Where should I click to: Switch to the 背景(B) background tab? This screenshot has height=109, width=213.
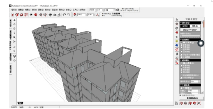point(195,26)
